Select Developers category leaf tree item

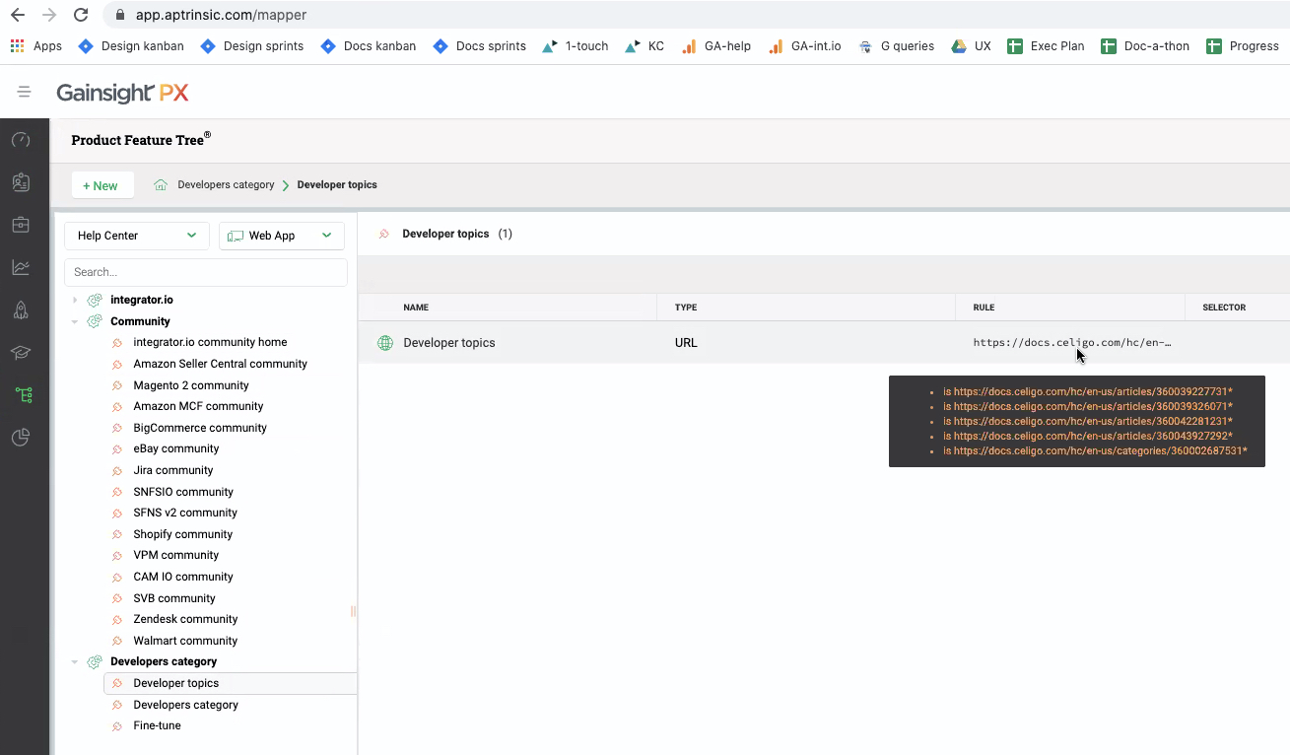click(x=186, y=705)
